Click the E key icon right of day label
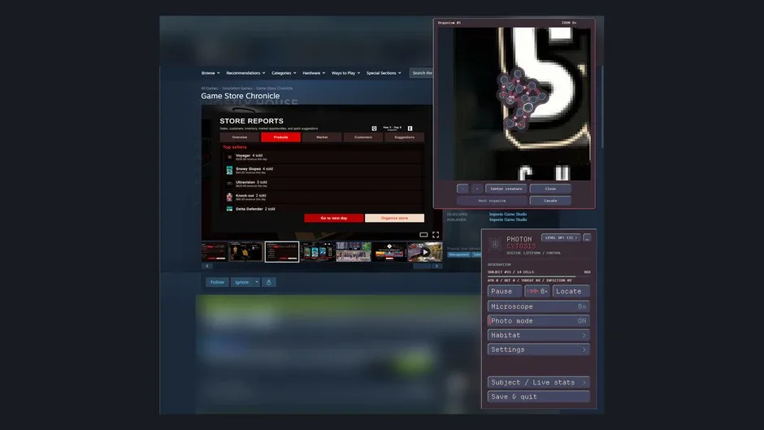 pyautogui.click(x=410, y=128)
